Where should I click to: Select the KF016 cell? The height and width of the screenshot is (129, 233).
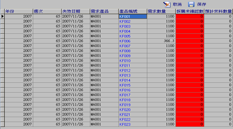(x=133, y=90)
